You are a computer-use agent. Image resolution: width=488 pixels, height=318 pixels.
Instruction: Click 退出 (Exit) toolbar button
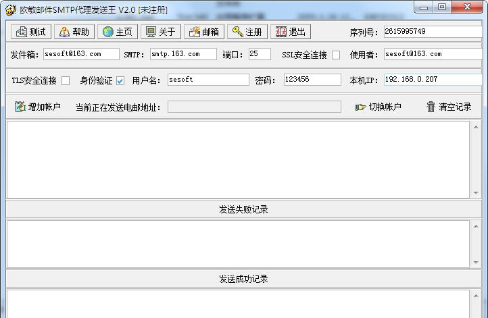(x=291, y=32)
